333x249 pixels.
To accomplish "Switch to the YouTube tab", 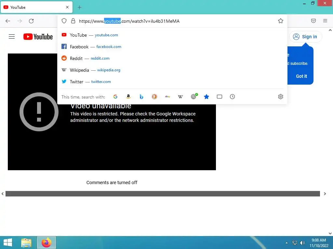I will click(x=36, y=7).
